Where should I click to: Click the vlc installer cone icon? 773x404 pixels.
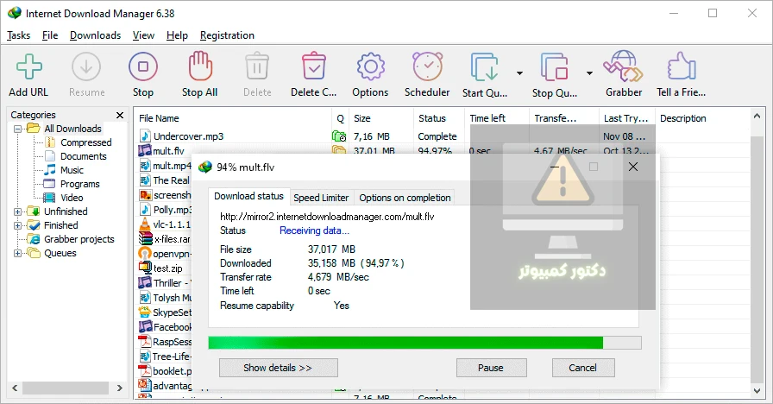[145, 224]
